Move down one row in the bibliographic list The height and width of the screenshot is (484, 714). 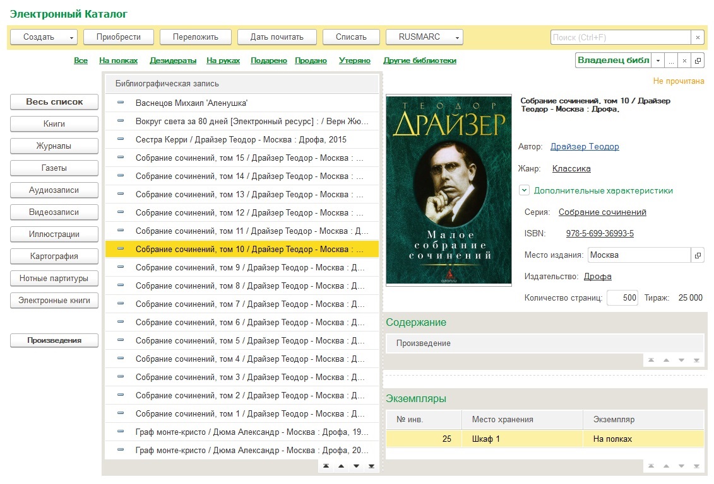click(357, 466)
